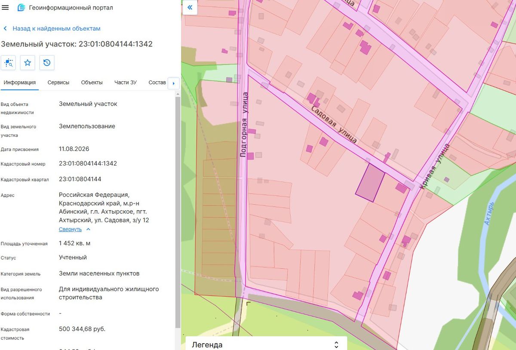
Task: Click the Для индивидуального жилищного строительства value
Action: pos(109,293)
